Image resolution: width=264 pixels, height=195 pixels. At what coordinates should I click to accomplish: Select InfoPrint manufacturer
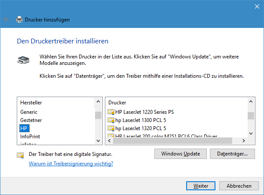30,137
